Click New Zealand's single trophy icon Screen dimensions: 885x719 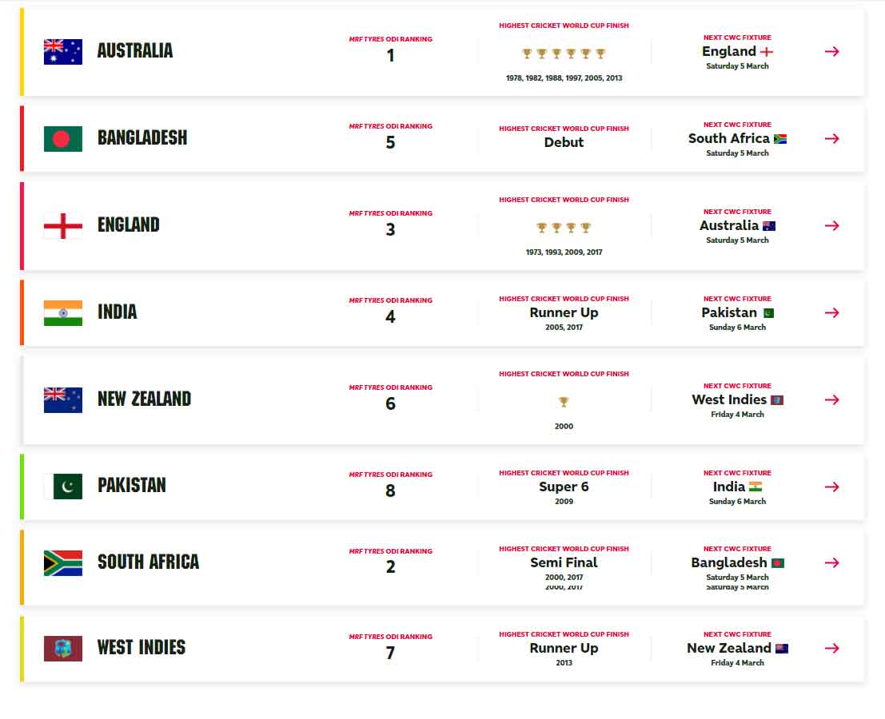564,402
